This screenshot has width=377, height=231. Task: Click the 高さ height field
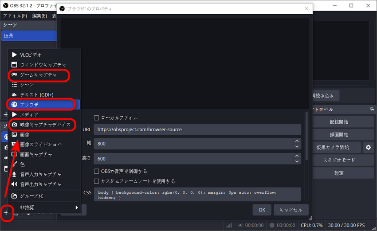tap(193, 159)
